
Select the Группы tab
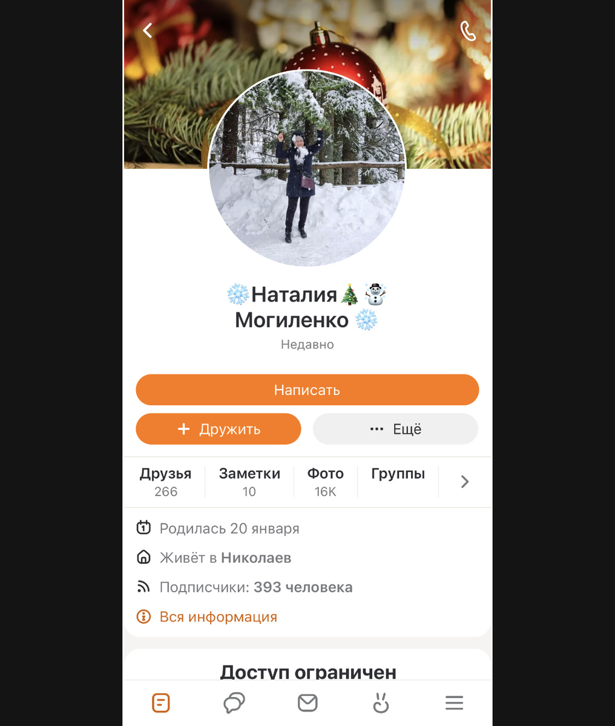(398, 475)
